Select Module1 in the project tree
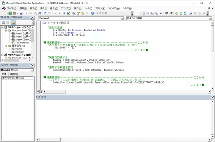The image size is (215, 142). tap(17, 49)
